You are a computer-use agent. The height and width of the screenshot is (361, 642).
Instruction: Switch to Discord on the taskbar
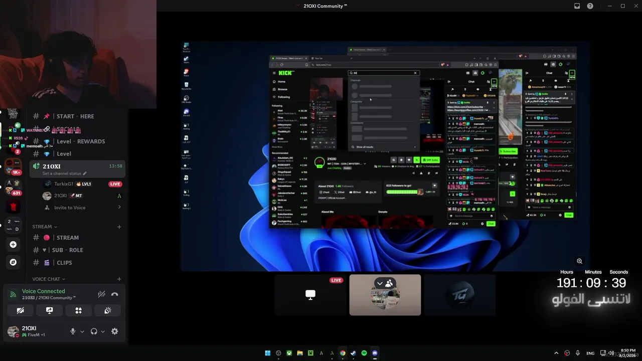pos(375,353)
